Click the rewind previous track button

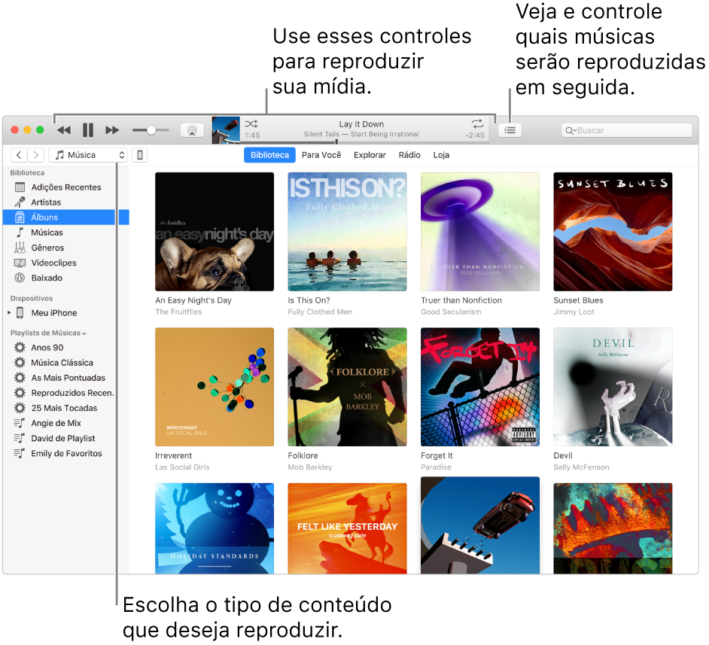point(64,130)
